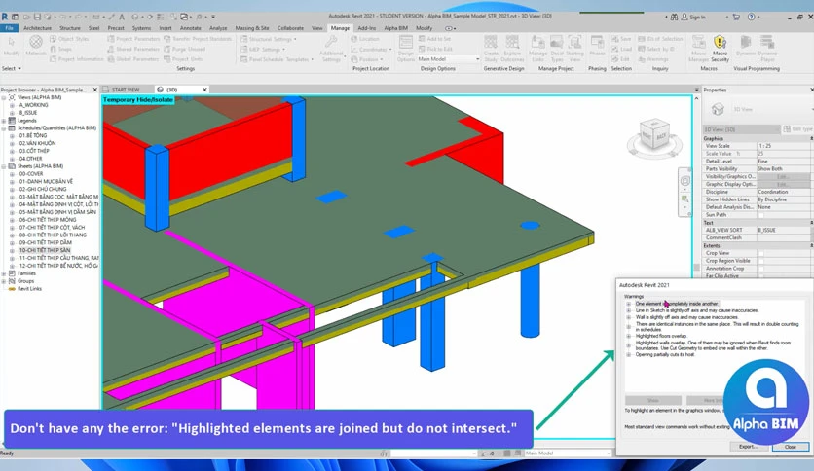Click Create Study in Generative Design
814x471 pixels.
click(x=491, y=49)
